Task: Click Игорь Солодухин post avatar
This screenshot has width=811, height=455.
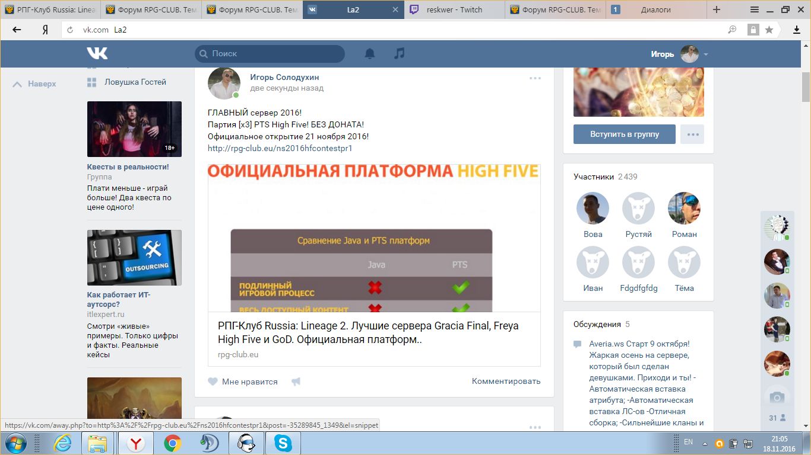Action: click(224, 83)
